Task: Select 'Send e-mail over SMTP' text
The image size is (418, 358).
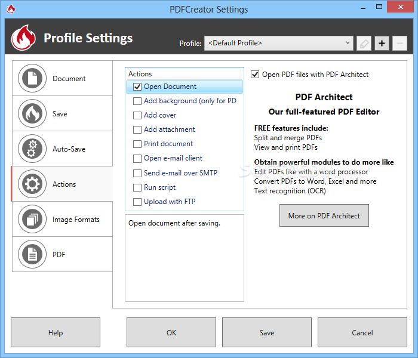Action: click(180, 173)
